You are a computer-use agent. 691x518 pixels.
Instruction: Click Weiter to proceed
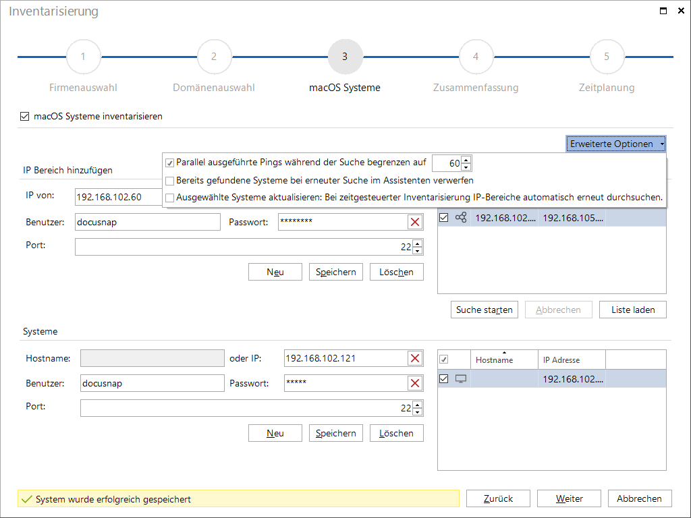pos(569,498)
